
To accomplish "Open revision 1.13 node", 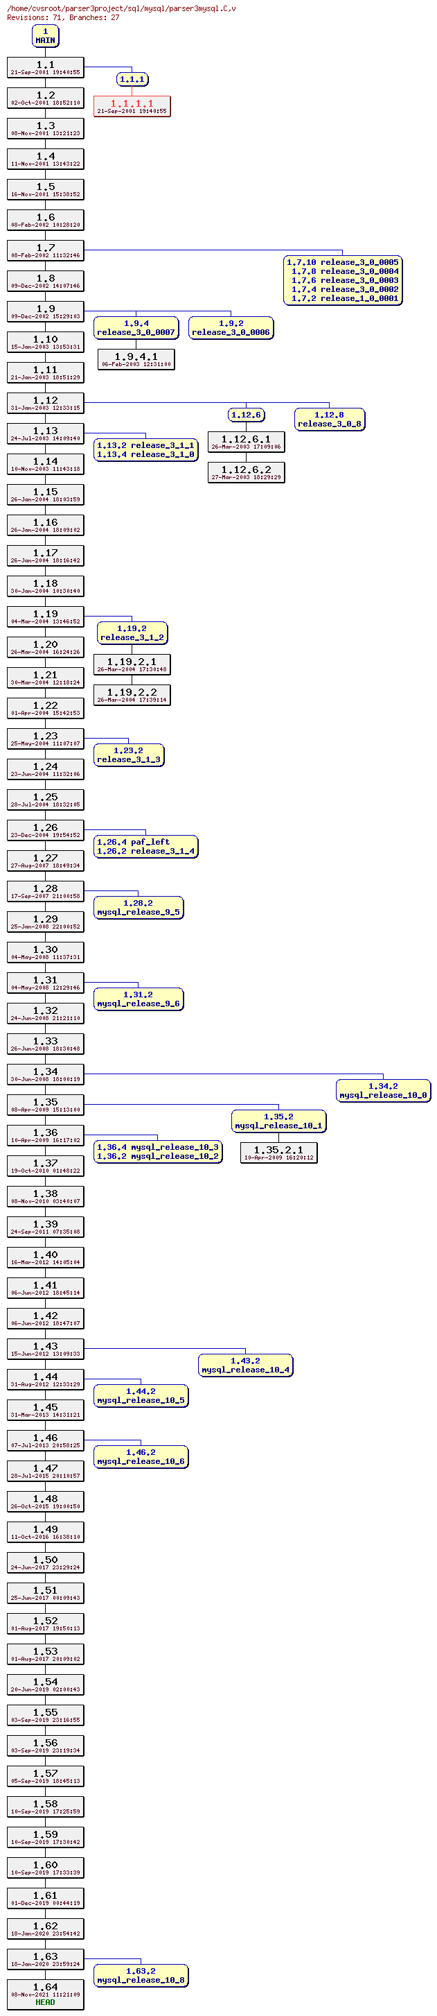I will point(45,433).
